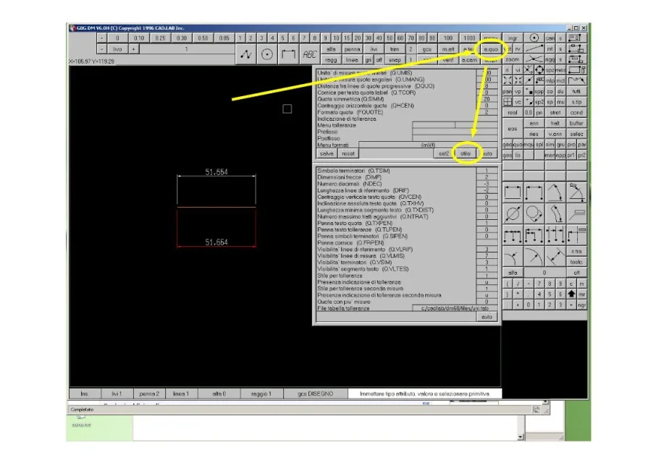Viewport: 656px width, 463px height.
Task: Click the Numero decimali (NDEC) value field
Action: tap(487, 184)
